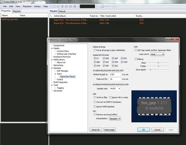Play a random track

pos(75,6)
